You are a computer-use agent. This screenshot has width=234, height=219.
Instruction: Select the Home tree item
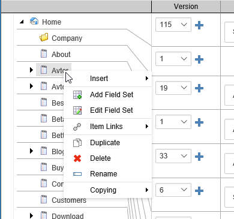(x=52, y=22)
